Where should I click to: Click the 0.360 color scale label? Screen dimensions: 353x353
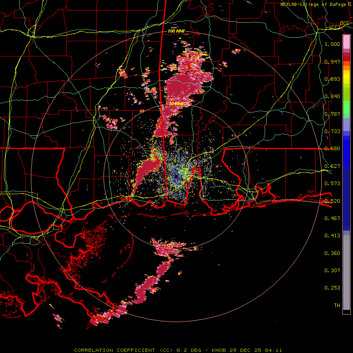tap(332, 253)
